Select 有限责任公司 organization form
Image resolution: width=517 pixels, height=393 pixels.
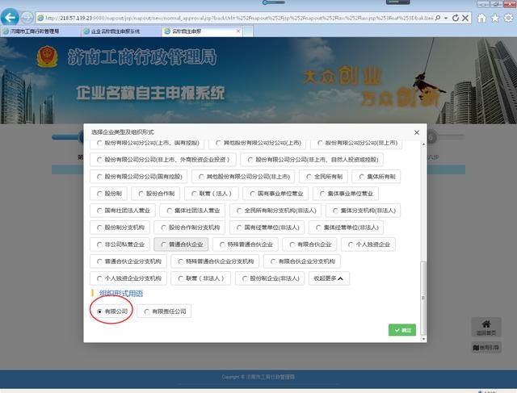[164, 311]
